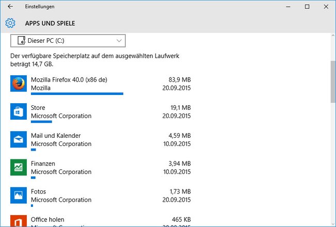Maximize the Einstellungen window
This screenshot has height=227, width=336.
pos(307,7)
